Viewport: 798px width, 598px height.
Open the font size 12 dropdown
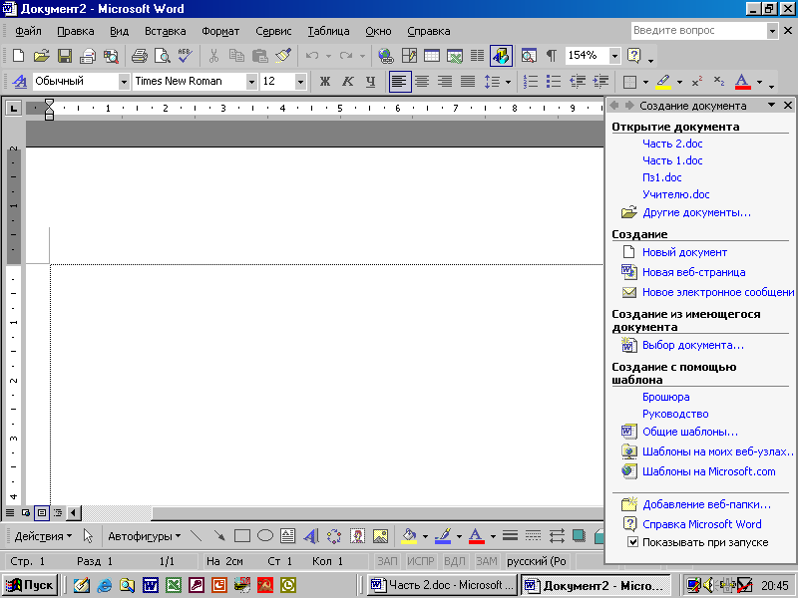coord(300,82)
